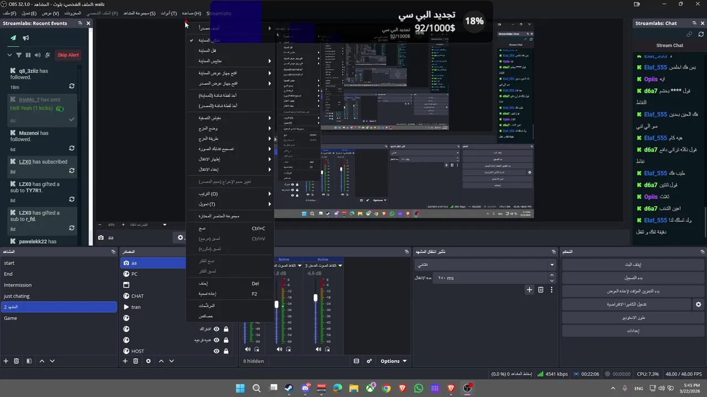Select the Intermission scene
Screen dimensions: 707x397
coord(59,285)
